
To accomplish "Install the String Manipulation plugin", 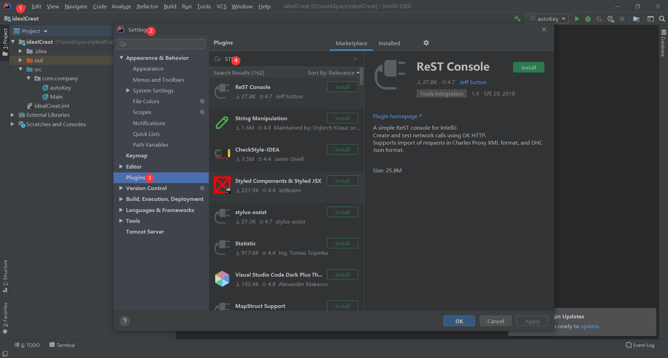I will pos(342,118).
